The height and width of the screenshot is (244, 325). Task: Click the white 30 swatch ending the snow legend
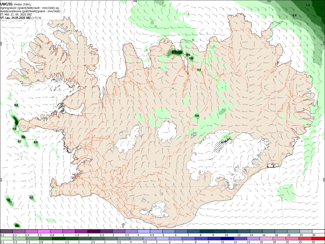pos(318,232)
